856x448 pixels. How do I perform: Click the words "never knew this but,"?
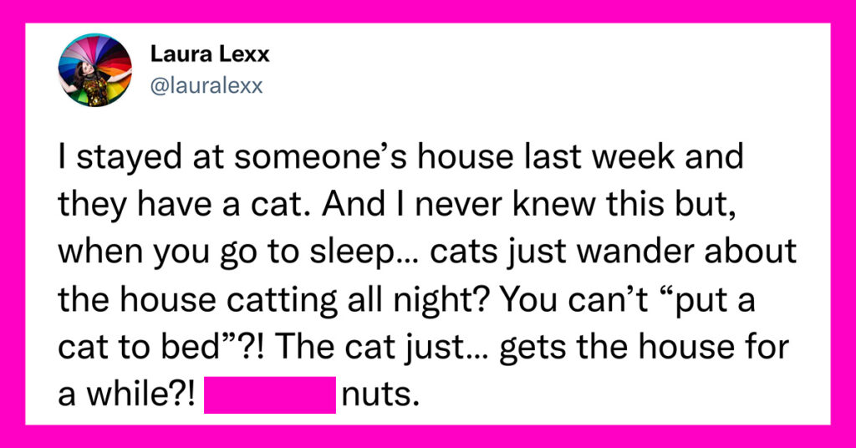tap(574, 205)
